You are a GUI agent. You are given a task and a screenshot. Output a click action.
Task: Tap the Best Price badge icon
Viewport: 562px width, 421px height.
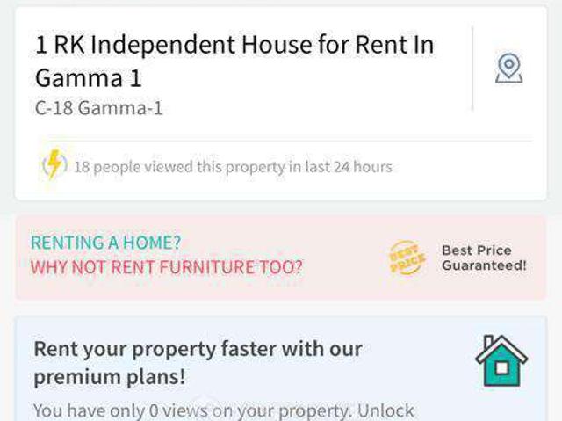click(x=407, y=258)
